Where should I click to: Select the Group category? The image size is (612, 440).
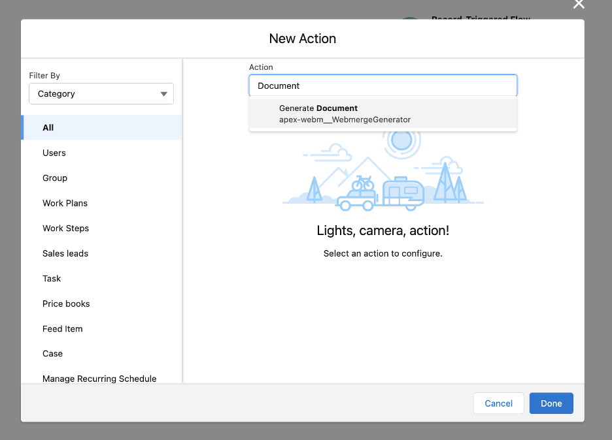coord(54,178)
